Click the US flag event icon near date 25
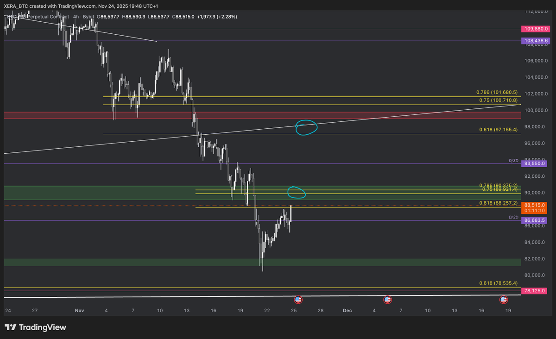This screenshot has width=556, height=339. (298, 300)
